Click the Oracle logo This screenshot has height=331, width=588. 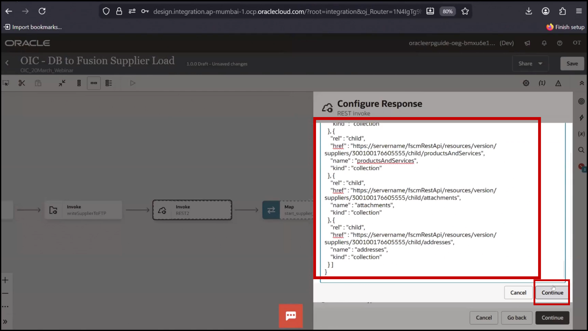(x=27, y=43)
